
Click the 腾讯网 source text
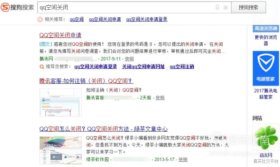pyautogui.click(x=46, y=59)
